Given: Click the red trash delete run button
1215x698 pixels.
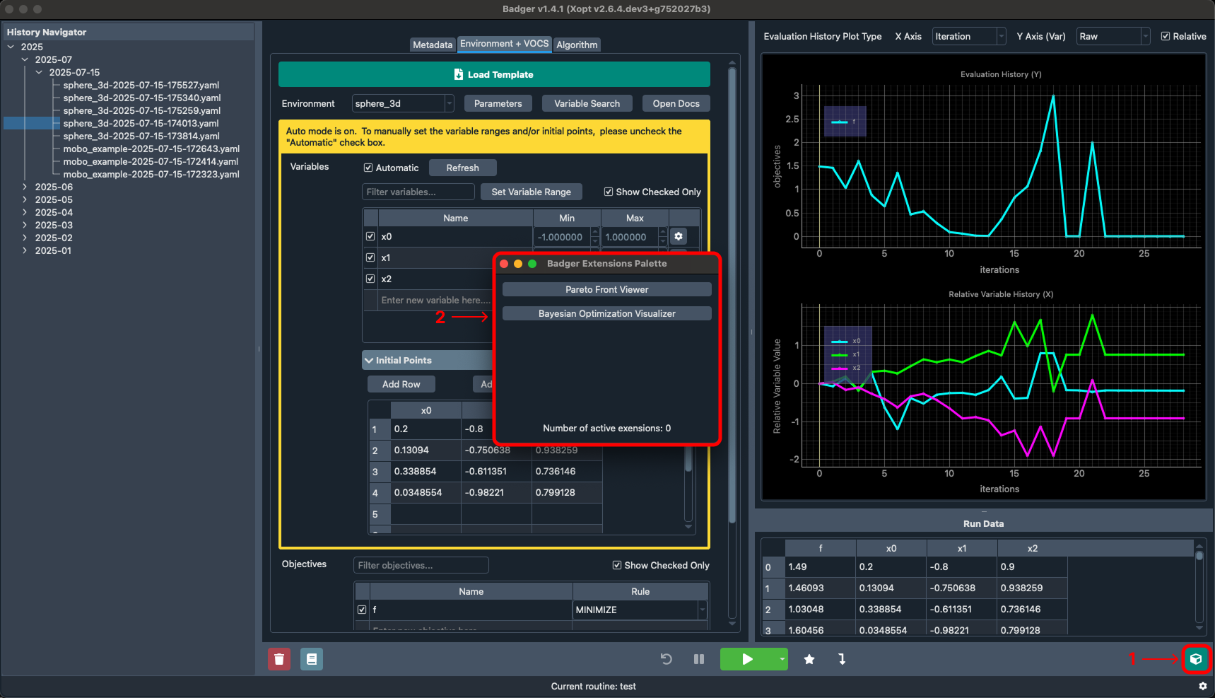Looking at the screenshot, I should 279,659.
